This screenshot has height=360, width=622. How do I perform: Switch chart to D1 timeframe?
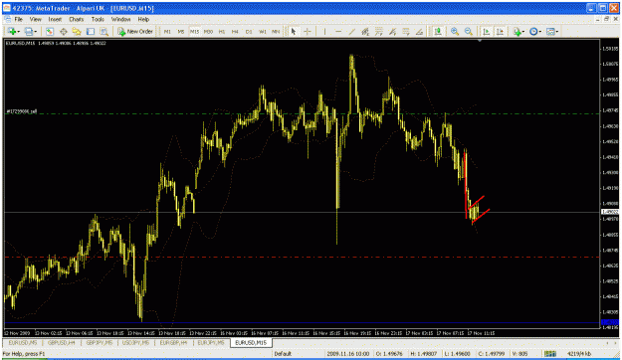tap(249, 31)
